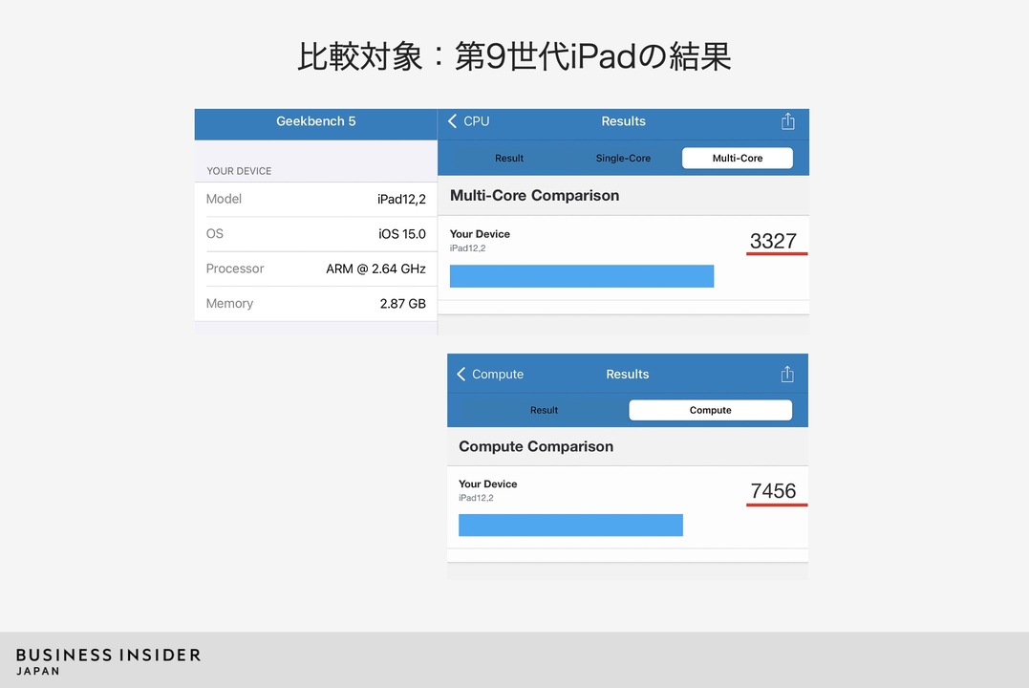The image size is (1029, 688).
Task: Select the Model row iPad12,2
Action: [315, 199]
